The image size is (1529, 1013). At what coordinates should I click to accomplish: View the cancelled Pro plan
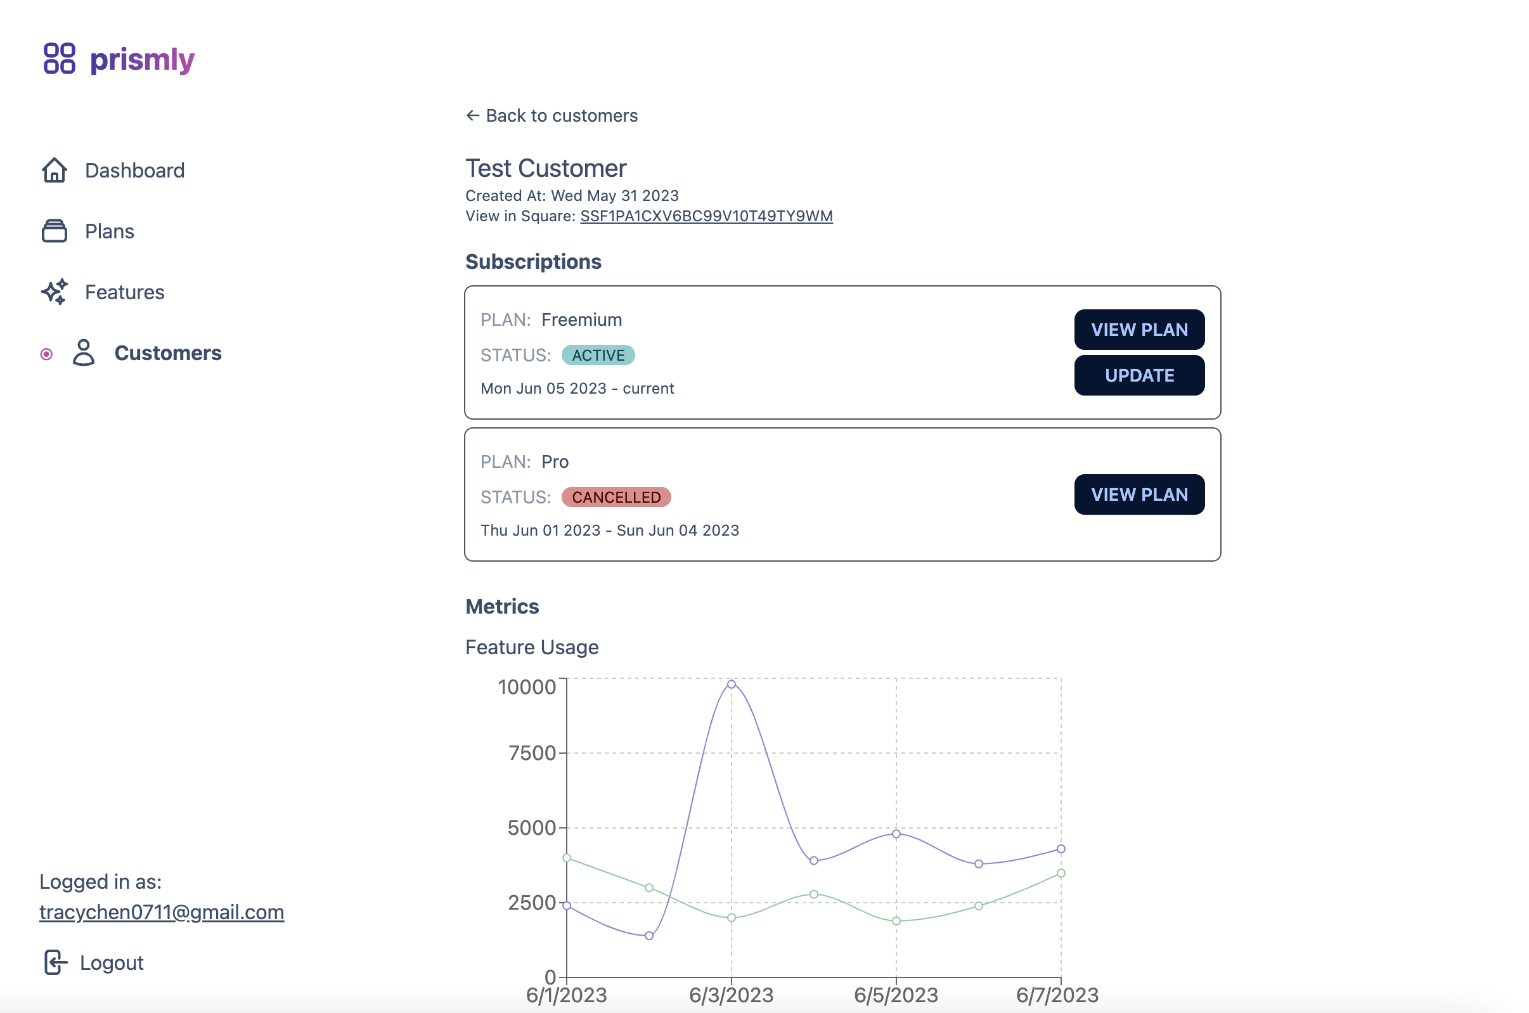click(x=1139, y=495)
